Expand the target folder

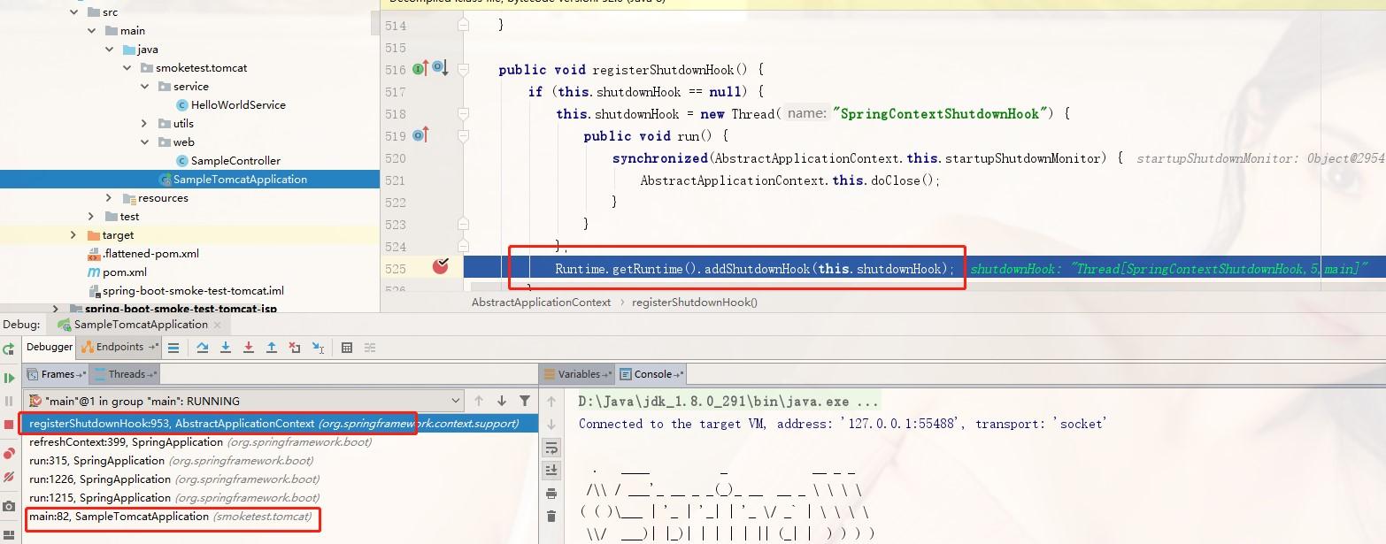pyautogui.click(x=73, y=235)
